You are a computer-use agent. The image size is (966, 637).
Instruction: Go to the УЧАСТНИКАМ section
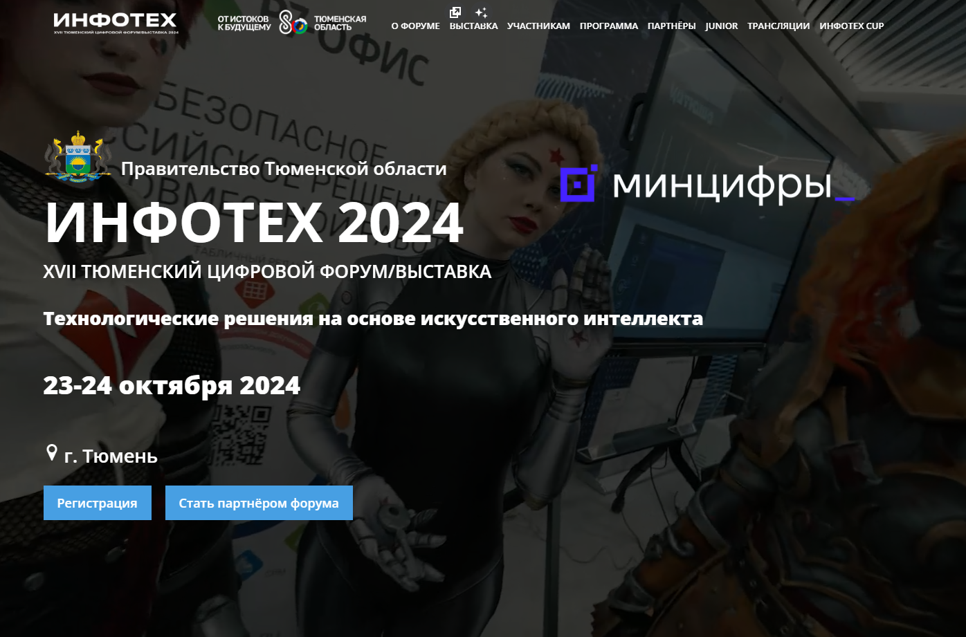pos(538,26)
